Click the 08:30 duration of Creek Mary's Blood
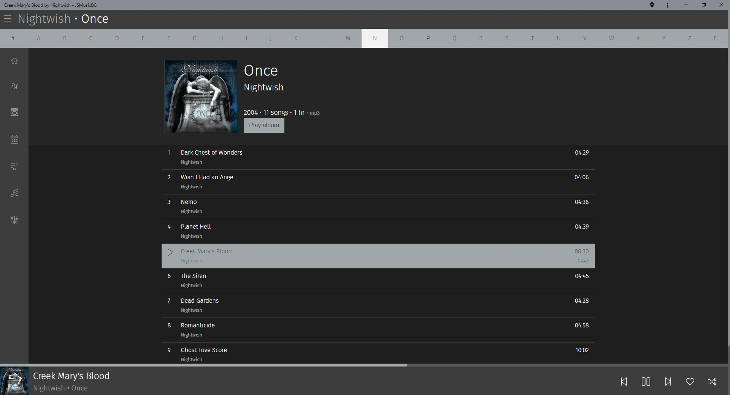 tap(582, 251)
